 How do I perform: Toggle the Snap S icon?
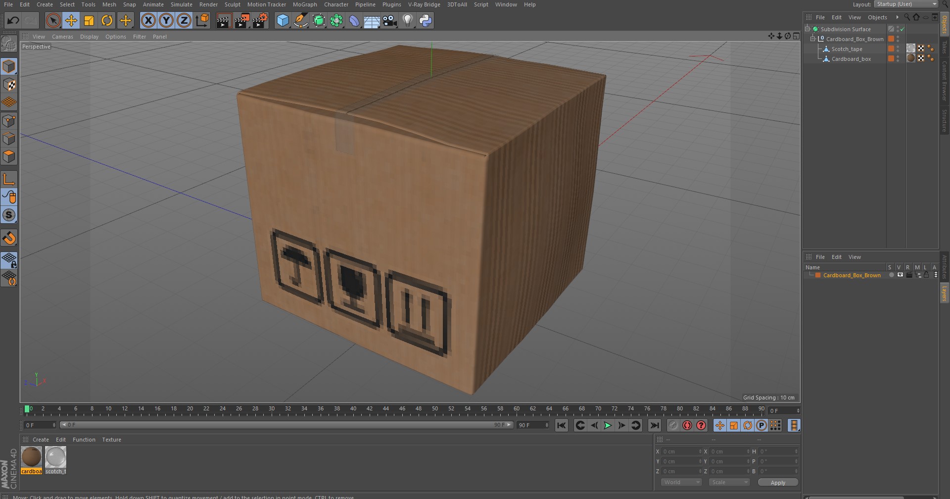[9, 215]
